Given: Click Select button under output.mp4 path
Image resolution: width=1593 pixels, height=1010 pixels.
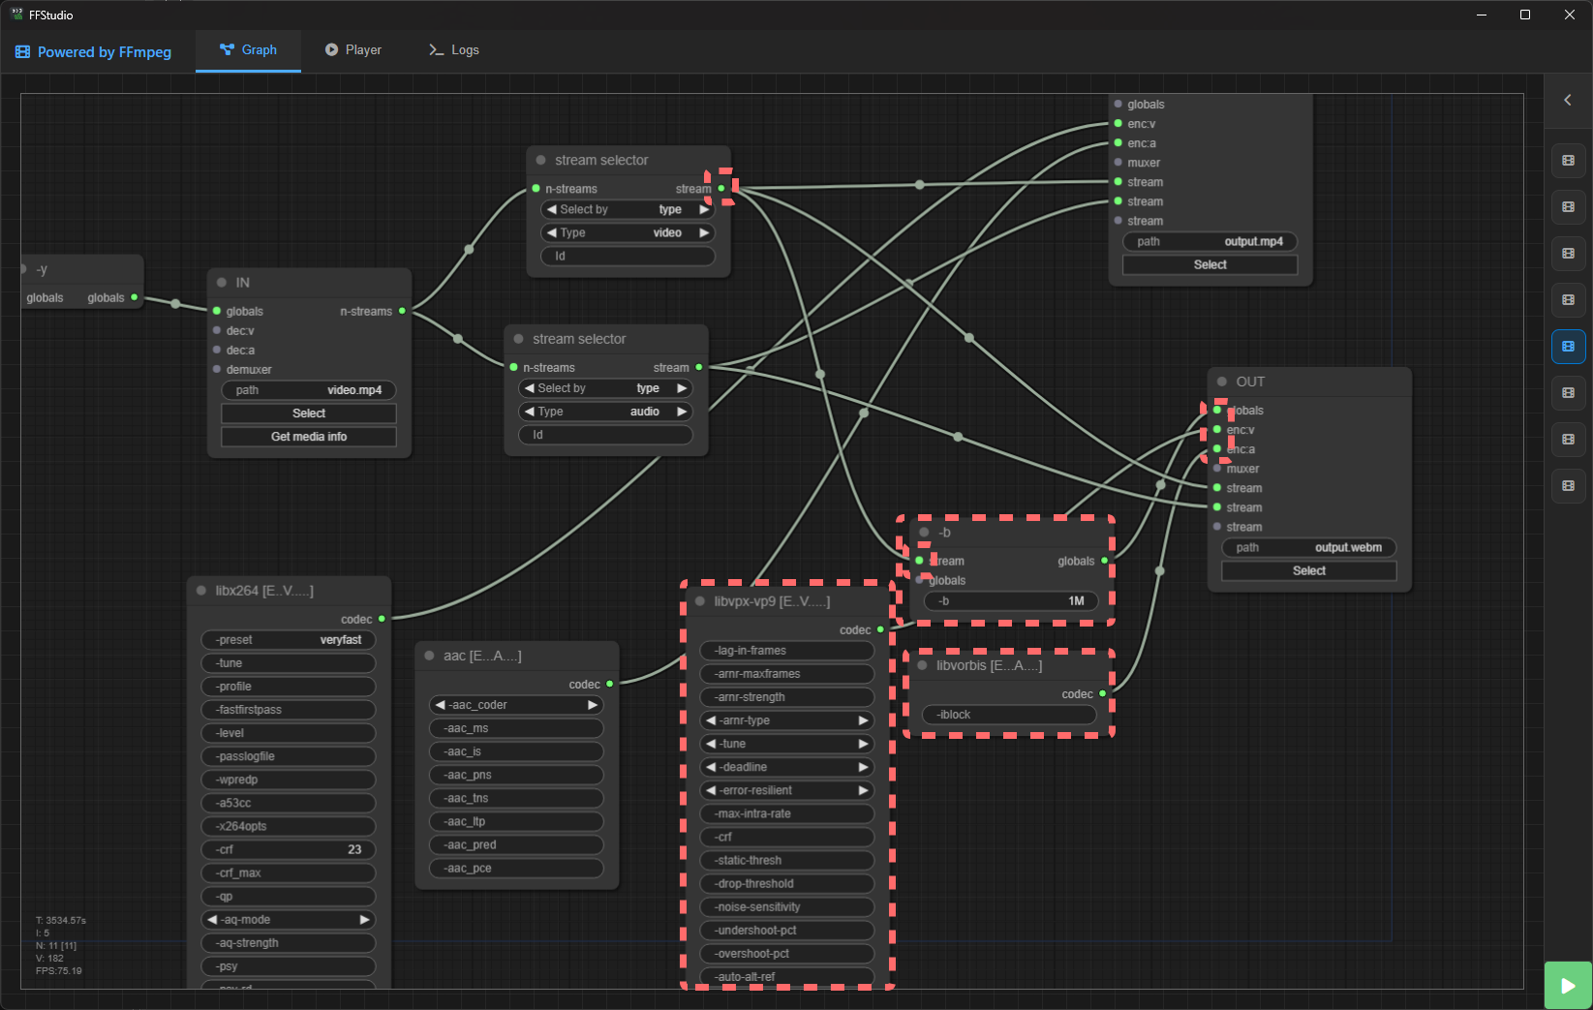Looking at the screenshot, I should 1210,264.
